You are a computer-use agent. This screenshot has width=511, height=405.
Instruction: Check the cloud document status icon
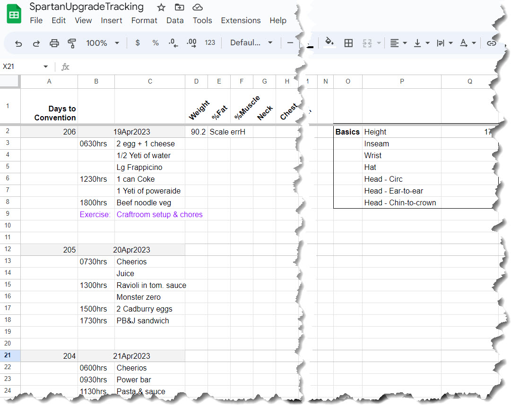tap(198, 7)
